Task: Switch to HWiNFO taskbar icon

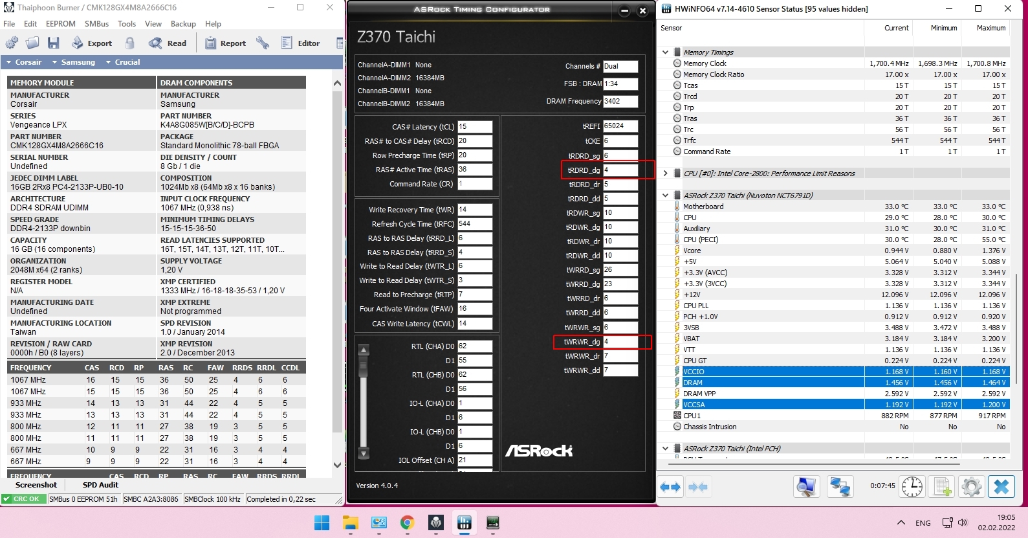Action: click(465, 522)
